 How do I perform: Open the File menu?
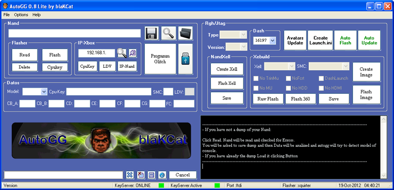6,15
